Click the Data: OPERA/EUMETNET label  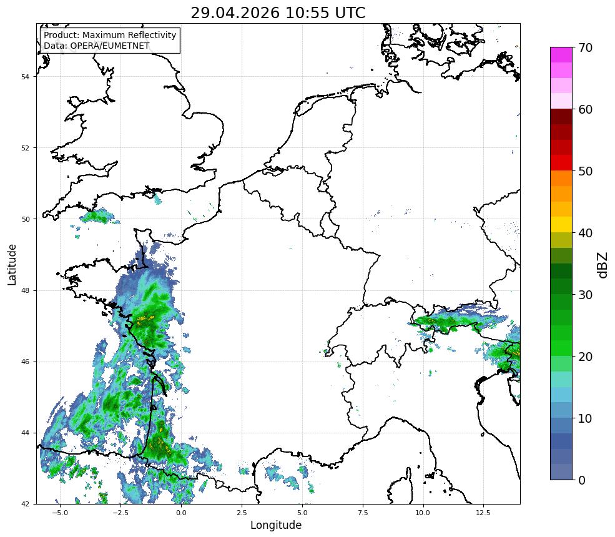click(x=97, y=46)
